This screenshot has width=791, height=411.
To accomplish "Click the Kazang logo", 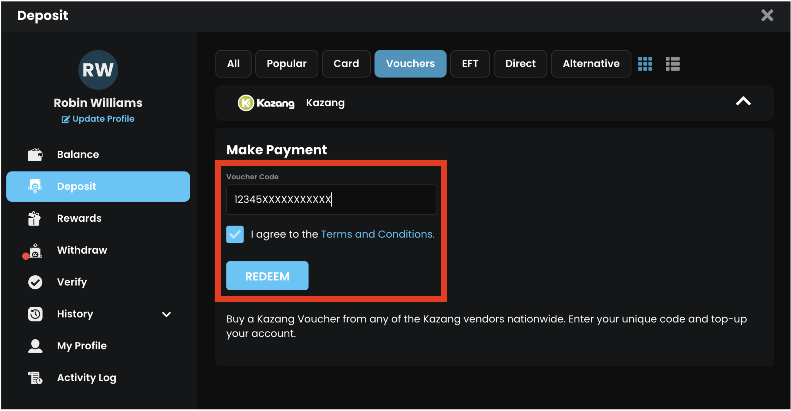I will [x=266, y=103].
